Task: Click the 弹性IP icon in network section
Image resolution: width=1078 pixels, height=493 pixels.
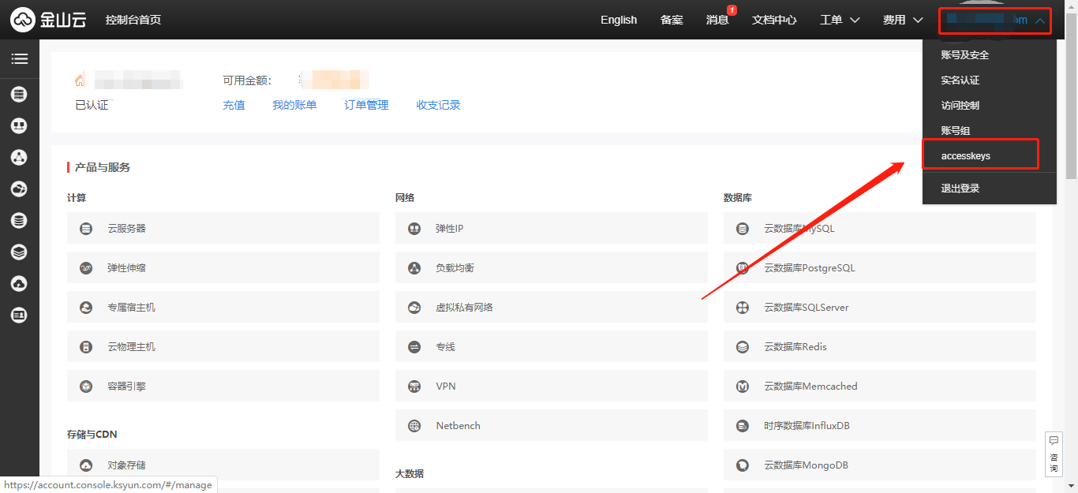Action: coord(414,229)
